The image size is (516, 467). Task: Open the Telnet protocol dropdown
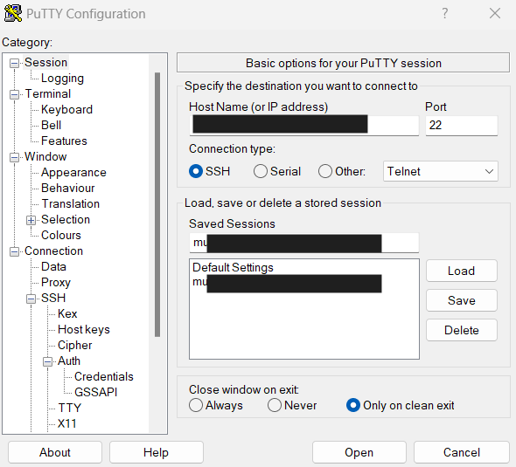coord(440,171)
